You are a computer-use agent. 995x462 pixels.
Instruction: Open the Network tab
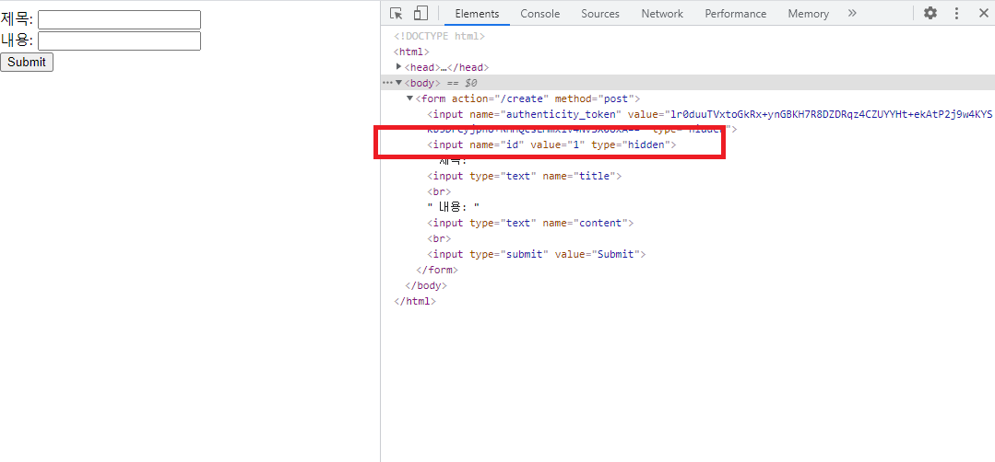click(x=662, y=14)
